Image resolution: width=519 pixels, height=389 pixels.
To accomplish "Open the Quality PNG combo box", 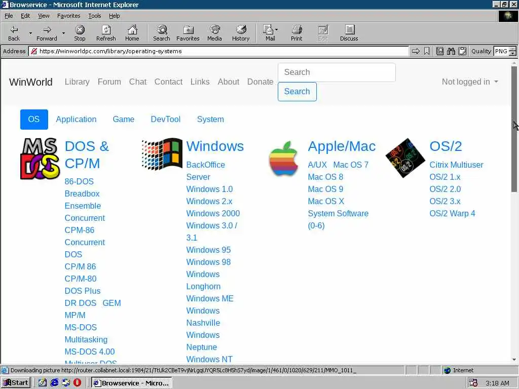I will [x=505, y=51].
